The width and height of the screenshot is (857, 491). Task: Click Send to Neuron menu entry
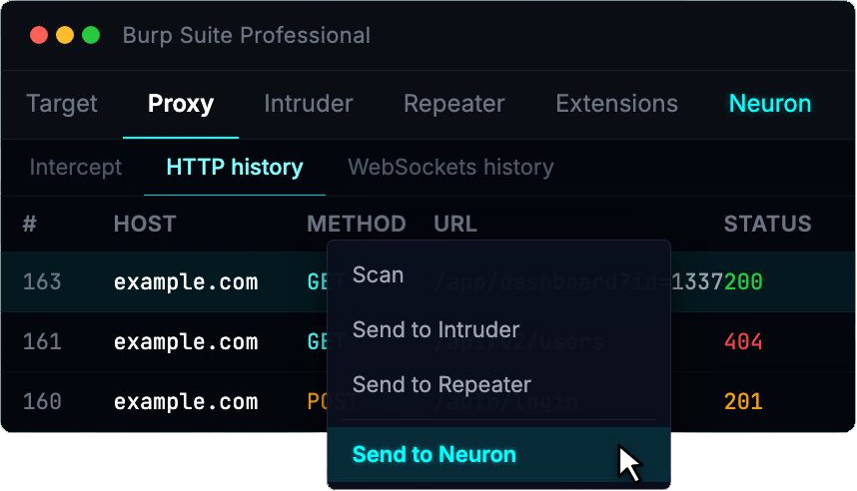coord(498,454)
